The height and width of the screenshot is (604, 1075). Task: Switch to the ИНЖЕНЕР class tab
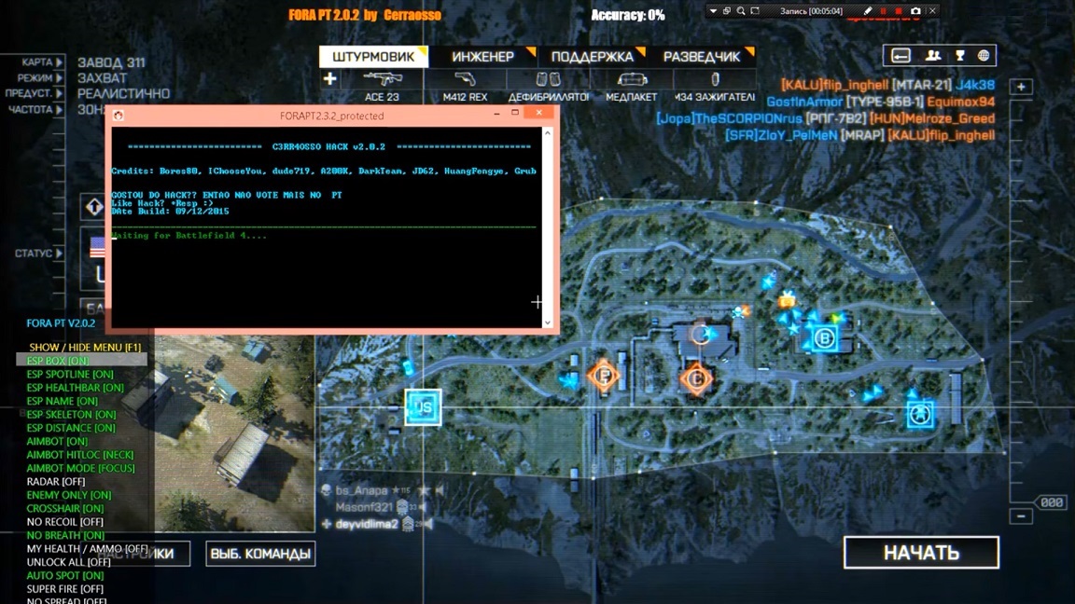(483, 57)
